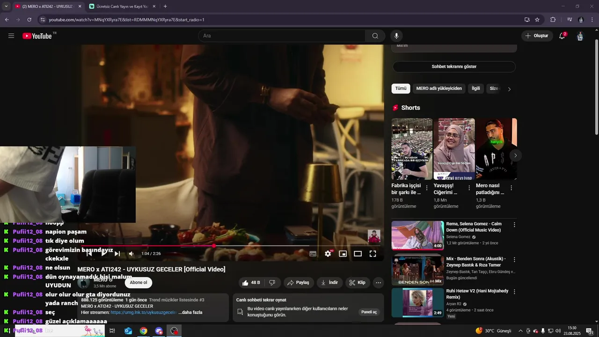This screenshot has width=599, height=337.
Task: Open player settings gear
Action: pyautogui.click(x=328, y=254)
